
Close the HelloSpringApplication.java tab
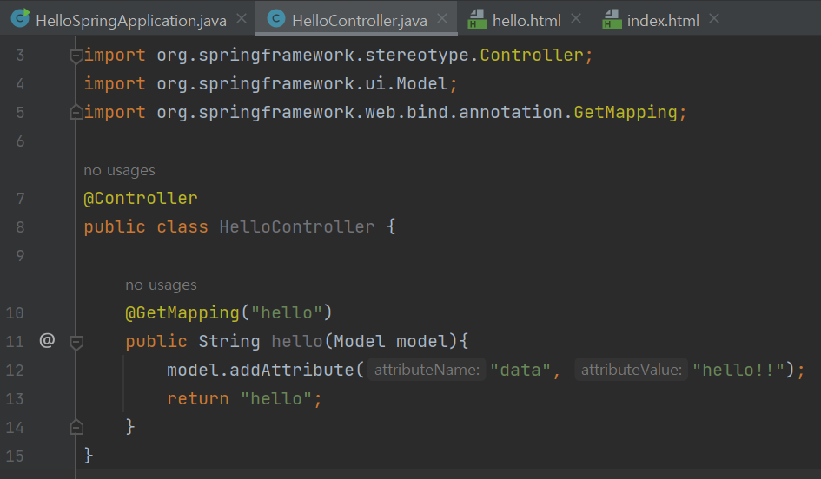point(242,19)
